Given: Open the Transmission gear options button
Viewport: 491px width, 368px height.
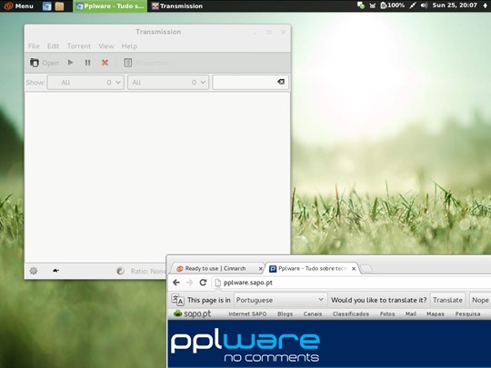Looking at the screenshot, I should click(34, 271).
